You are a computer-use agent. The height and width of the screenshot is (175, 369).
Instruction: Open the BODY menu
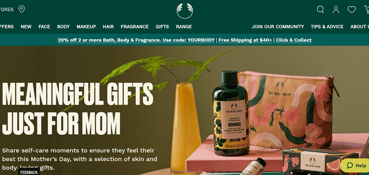(63, 27)
